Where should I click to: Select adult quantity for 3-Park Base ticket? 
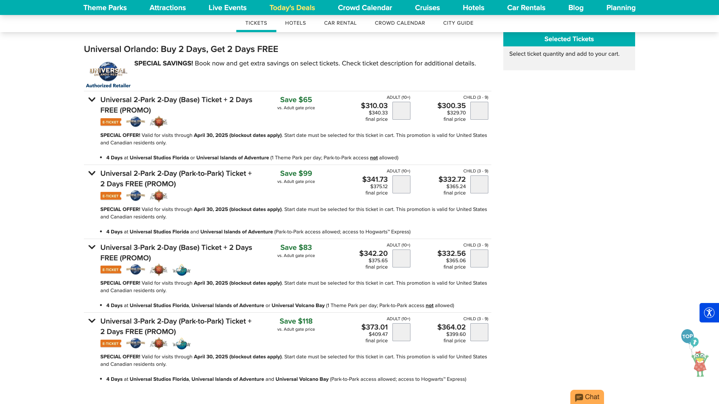(x=401, y=258)
